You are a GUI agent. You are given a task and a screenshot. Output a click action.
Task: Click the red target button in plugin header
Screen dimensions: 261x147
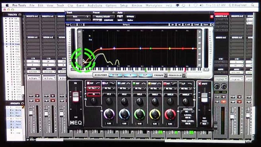tap(211, 17)
